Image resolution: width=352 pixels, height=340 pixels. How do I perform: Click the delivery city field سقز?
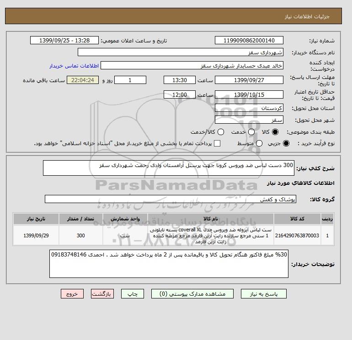249,120
